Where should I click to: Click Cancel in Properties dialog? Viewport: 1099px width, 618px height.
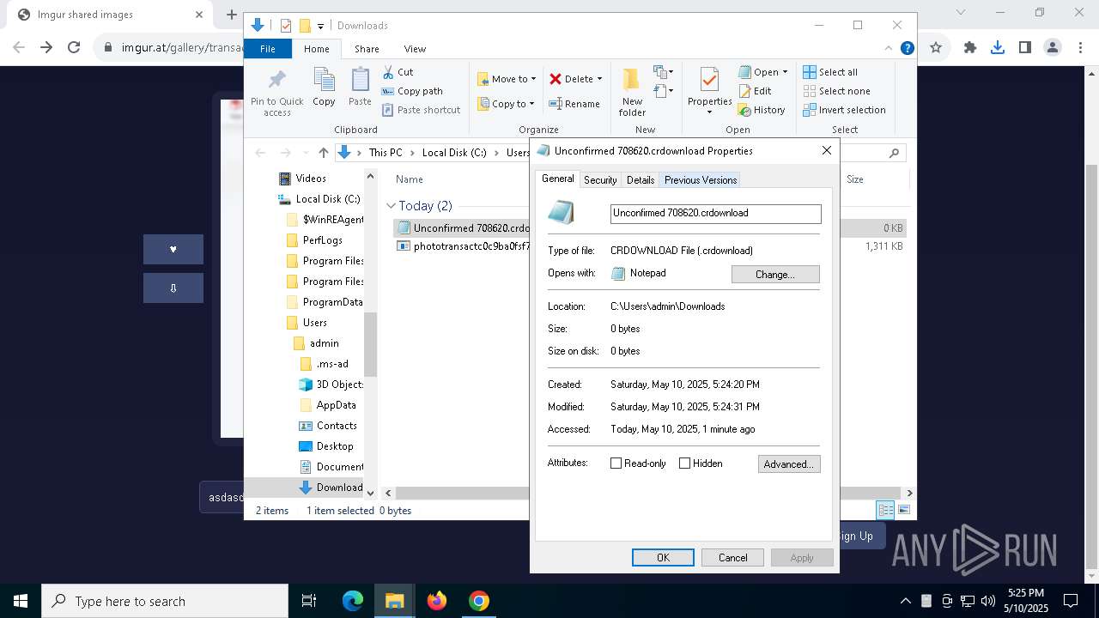pos(732,558)
